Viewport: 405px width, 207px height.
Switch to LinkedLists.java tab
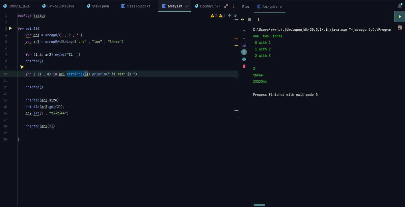pos(58,6)
